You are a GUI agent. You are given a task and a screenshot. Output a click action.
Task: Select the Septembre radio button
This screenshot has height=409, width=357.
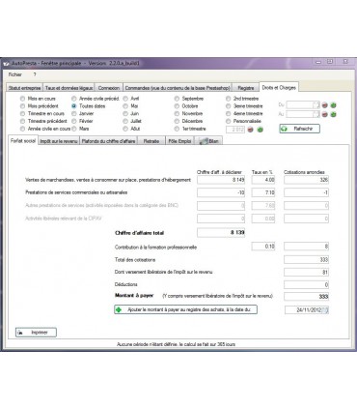click(x=177, y=99)
